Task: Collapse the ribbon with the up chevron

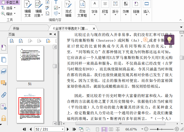Action: pos(180,20)
